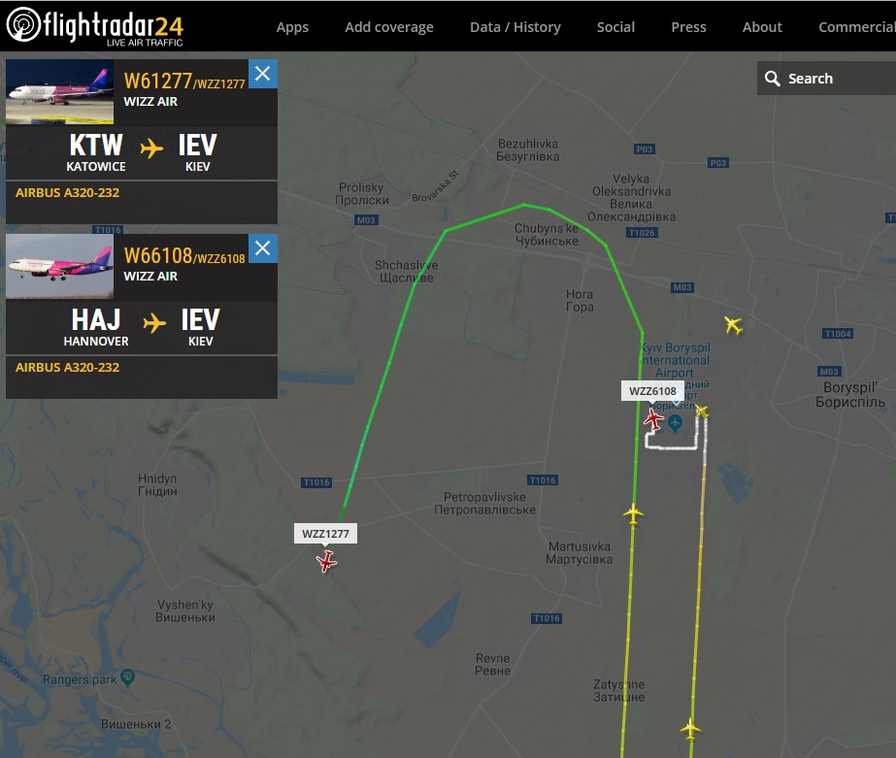Click Kyiv Boryspil airport blue marker

point(675,423)
